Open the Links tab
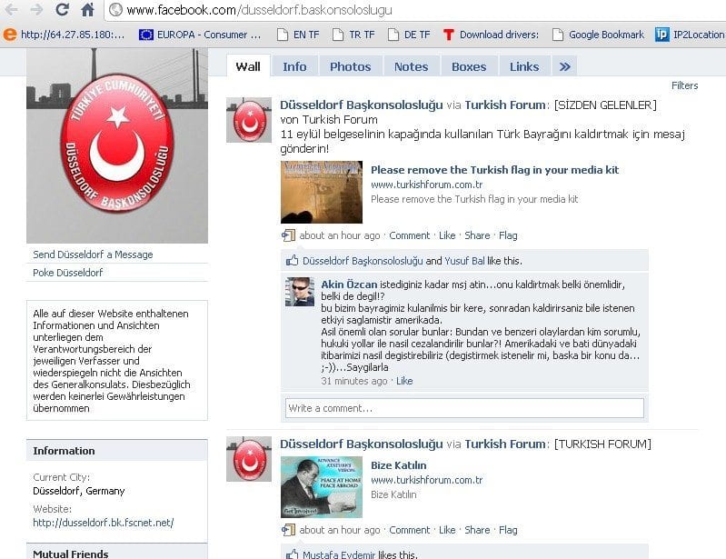 pos(524,66)
